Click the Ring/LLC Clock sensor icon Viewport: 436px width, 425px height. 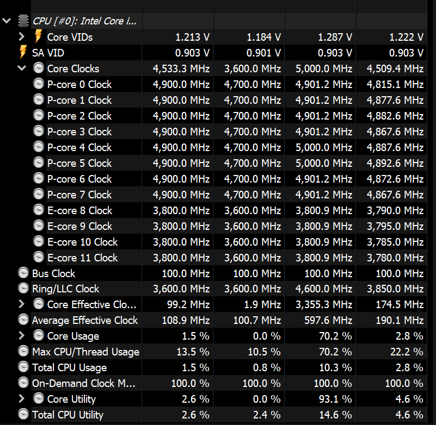click(23, 289)
